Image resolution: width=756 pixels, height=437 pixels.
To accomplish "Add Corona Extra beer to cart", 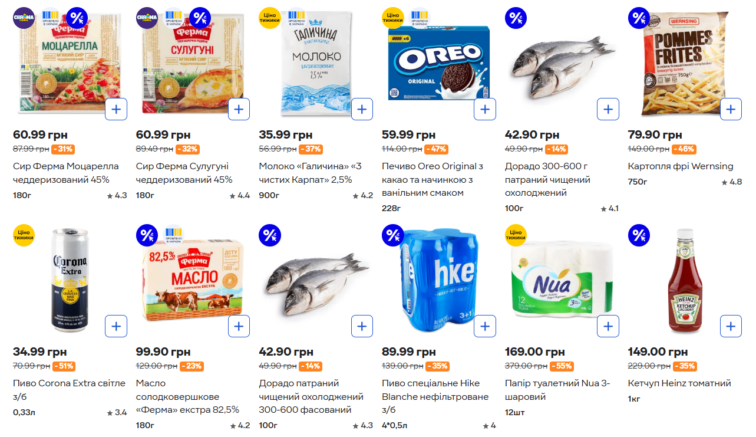I will [116, 326].
